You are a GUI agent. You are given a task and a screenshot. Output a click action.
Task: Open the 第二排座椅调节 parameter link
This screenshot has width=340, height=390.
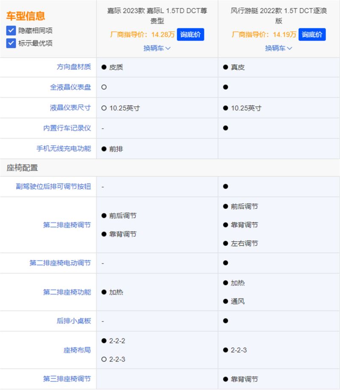coord(67,225)
